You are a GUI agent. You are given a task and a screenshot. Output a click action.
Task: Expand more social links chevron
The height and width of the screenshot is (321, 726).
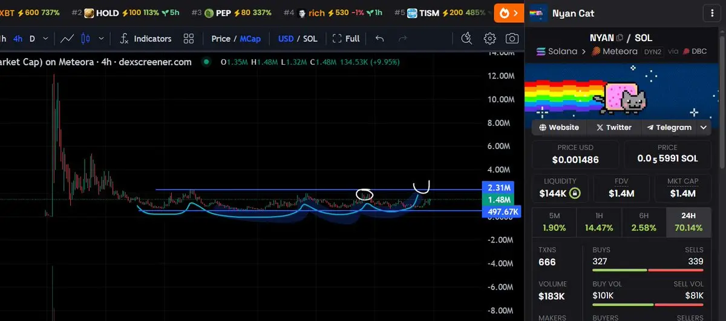[x=703, y=128]
